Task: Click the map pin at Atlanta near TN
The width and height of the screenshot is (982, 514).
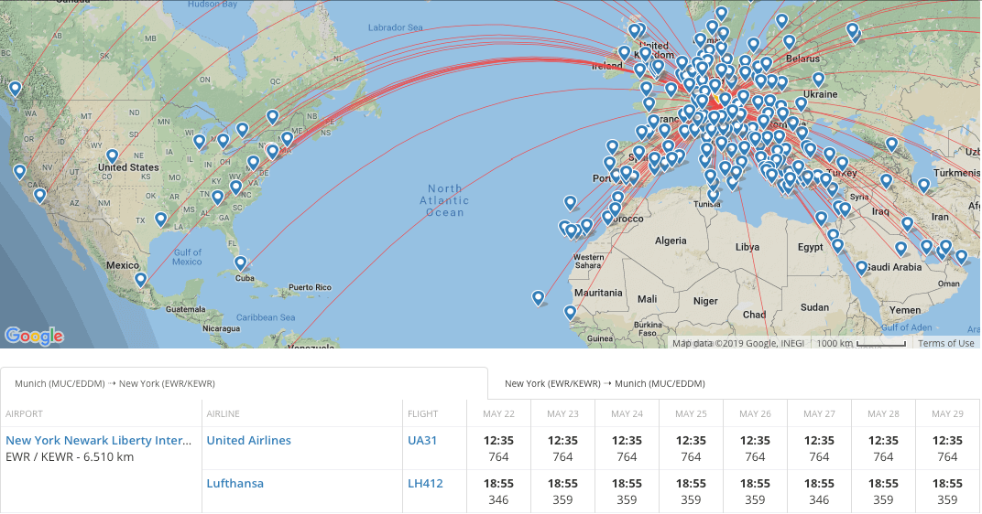Action: tap(217, 198)
